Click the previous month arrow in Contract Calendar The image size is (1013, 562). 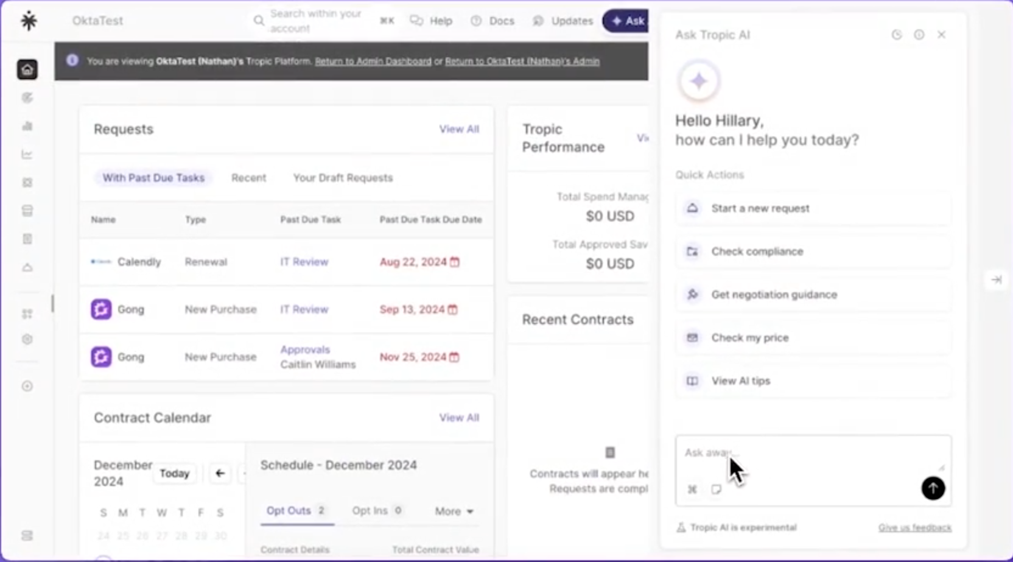[x=219, y=473]
